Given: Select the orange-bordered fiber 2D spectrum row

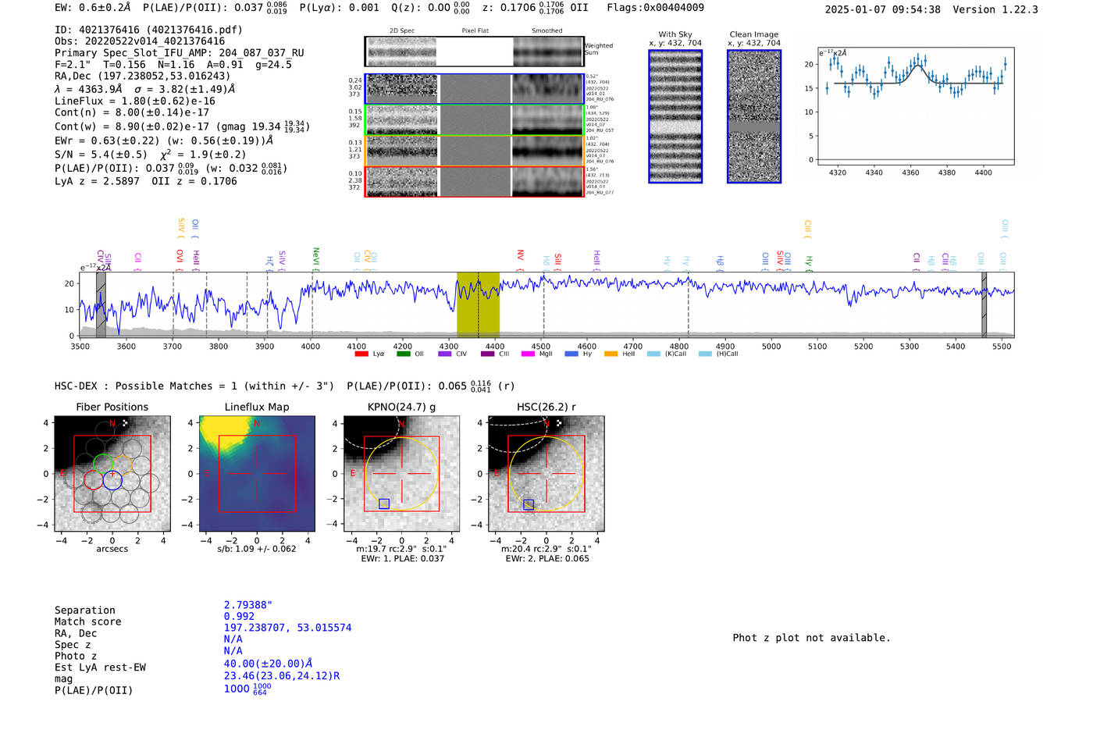Looking at the screenshot, I should (x=475, y=151).
